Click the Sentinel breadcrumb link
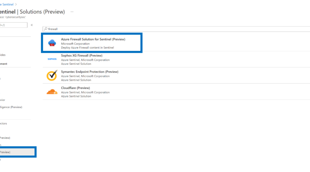 (7, 4)
